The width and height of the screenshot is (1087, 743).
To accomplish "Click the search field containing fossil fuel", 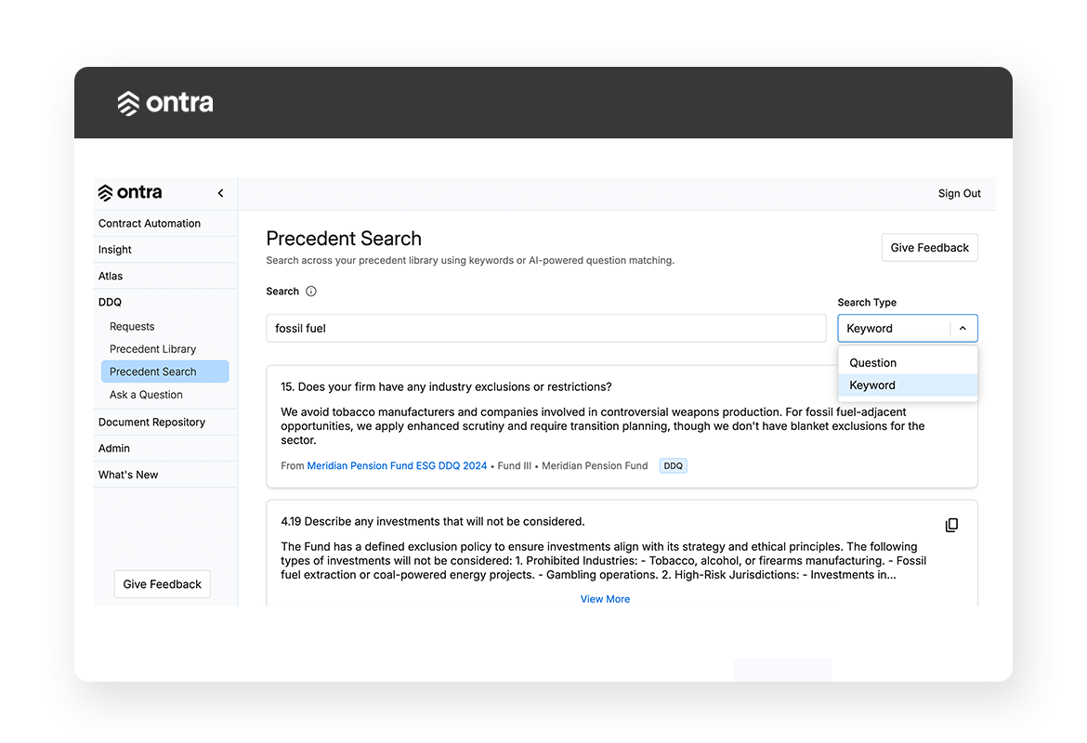I will pos(545,329).
